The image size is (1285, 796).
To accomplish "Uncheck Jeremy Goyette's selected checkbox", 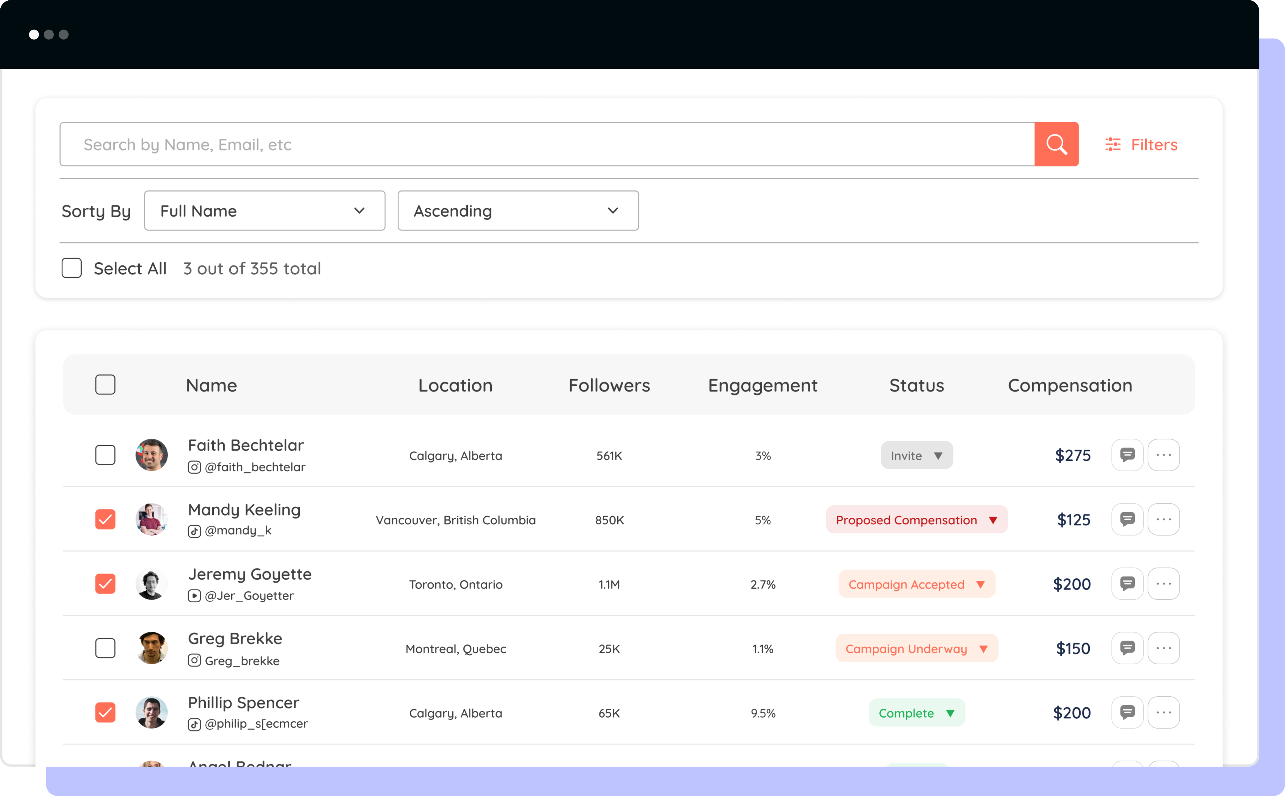I will pyautogui.click(x=105, y=583).
